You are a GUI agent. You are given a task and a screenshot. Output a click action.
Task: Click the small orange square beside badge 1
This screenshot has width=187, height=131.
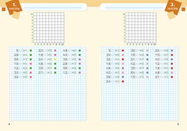pos(4,9)
